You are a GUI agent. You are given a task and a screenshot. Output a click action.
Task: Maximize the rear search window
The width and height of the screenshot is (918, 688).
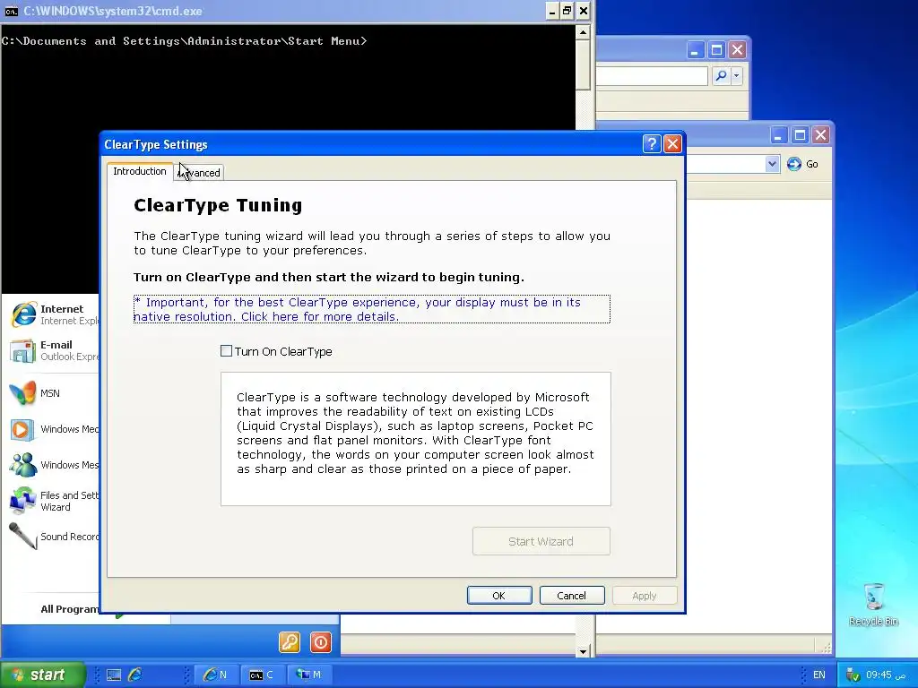click(x=716, y=50)
